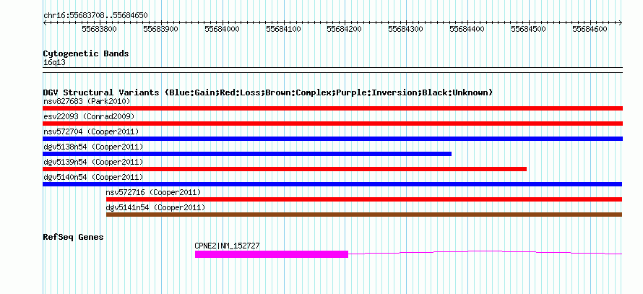Select the blue dgv5140n54 gain bar
643x294 pixels.
[332, 184]
